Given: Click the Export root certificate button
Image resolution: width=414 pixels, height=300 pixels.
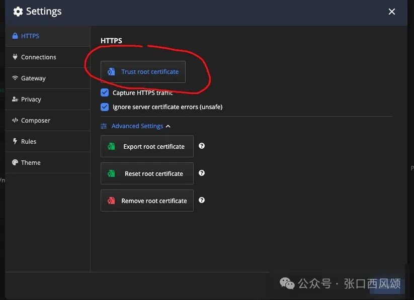Looking at the screenshot, I should tap(147, 147).
